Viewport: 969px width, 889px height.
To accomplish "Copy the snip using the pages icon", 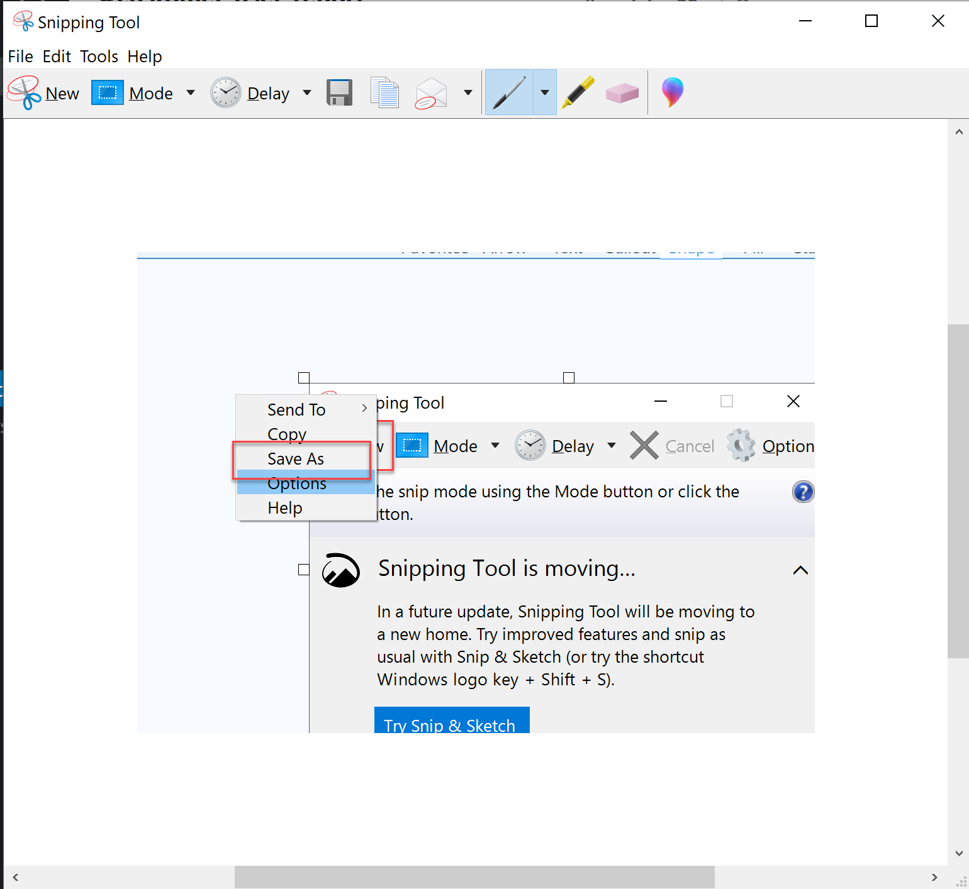I will point(384,93).
